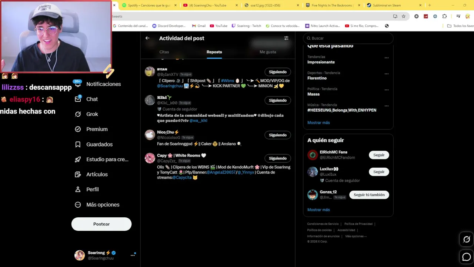Screen dimensions: 474x267
Task: Open Todos los favoritos bookmarks folder
Action: click(x=461, y=26)
